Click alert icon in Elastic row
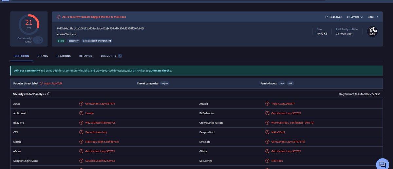Image resolution: width=393 pixels, height=169 pixels. [x=81, y=142]
